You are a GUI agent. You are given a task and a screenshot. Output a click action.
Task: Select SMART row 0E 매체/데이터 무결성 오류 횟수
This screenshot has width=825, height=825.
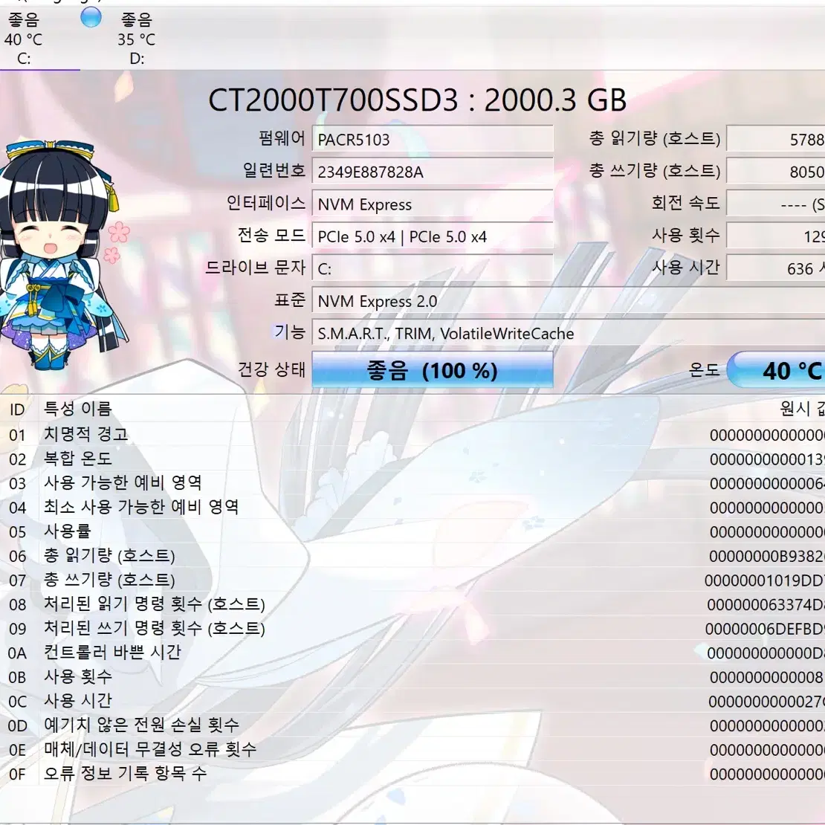[412, 749]
